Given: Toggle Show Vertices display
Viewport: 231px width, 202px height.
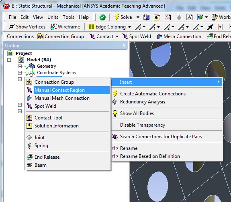Looking at the screenshot, I should 27,27.
